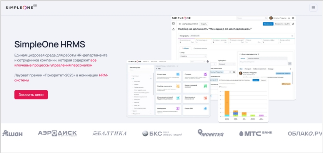Click sidebar panel toggle icon in HRM window
The width and height of the screenshot is (323, 153).
[x=173, y=24]
